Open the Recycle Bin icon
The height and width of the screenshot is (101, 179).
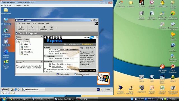pyautogui.click(x=6, y=42)
